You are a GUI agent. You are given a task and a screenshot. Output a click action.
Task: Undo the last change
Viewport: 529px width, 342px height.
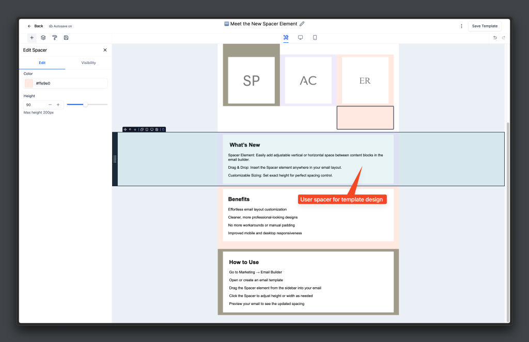click(495, 38)
